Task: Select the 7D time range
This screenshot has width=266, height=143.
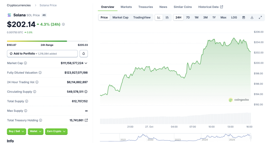Action: tap(188, 18)
